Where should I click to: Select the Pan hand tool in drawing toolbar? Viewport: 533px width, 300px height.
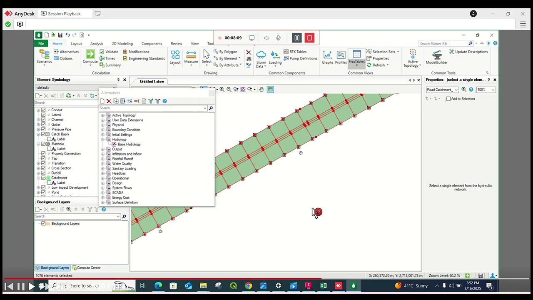261,89
